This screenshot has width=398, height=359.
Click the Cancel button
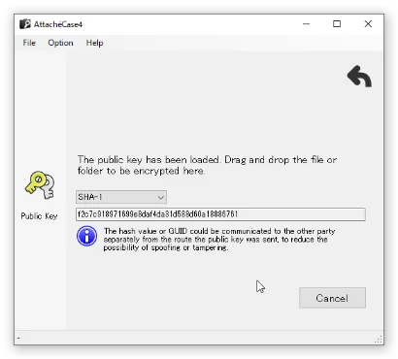[332, 298]
